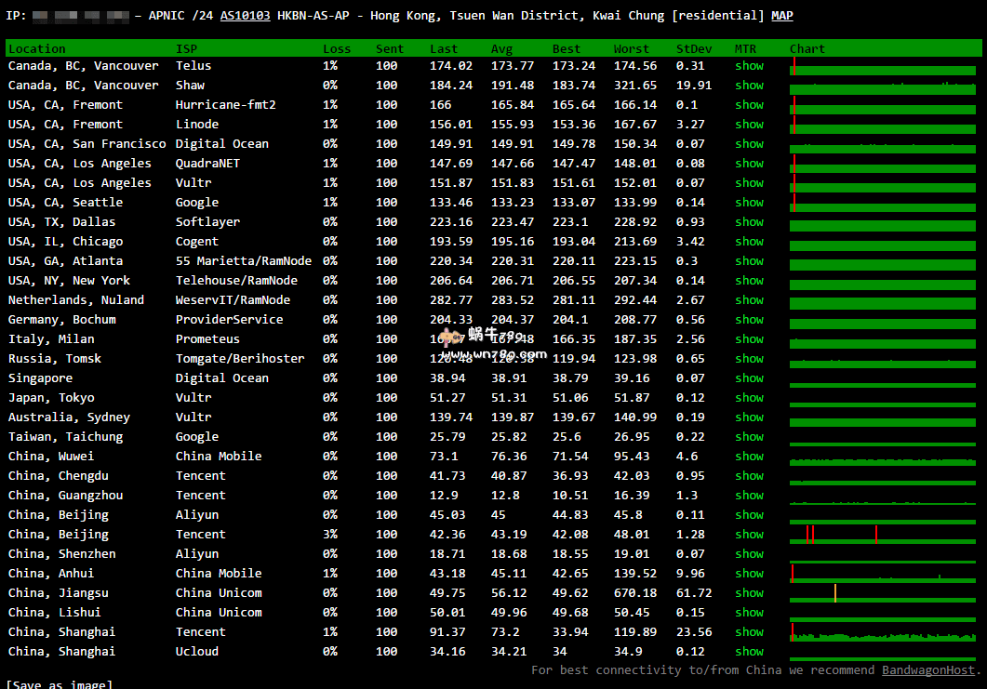Click the Jiangsu China Unicom latency chart
987x689 pixels.
(882, 593)
